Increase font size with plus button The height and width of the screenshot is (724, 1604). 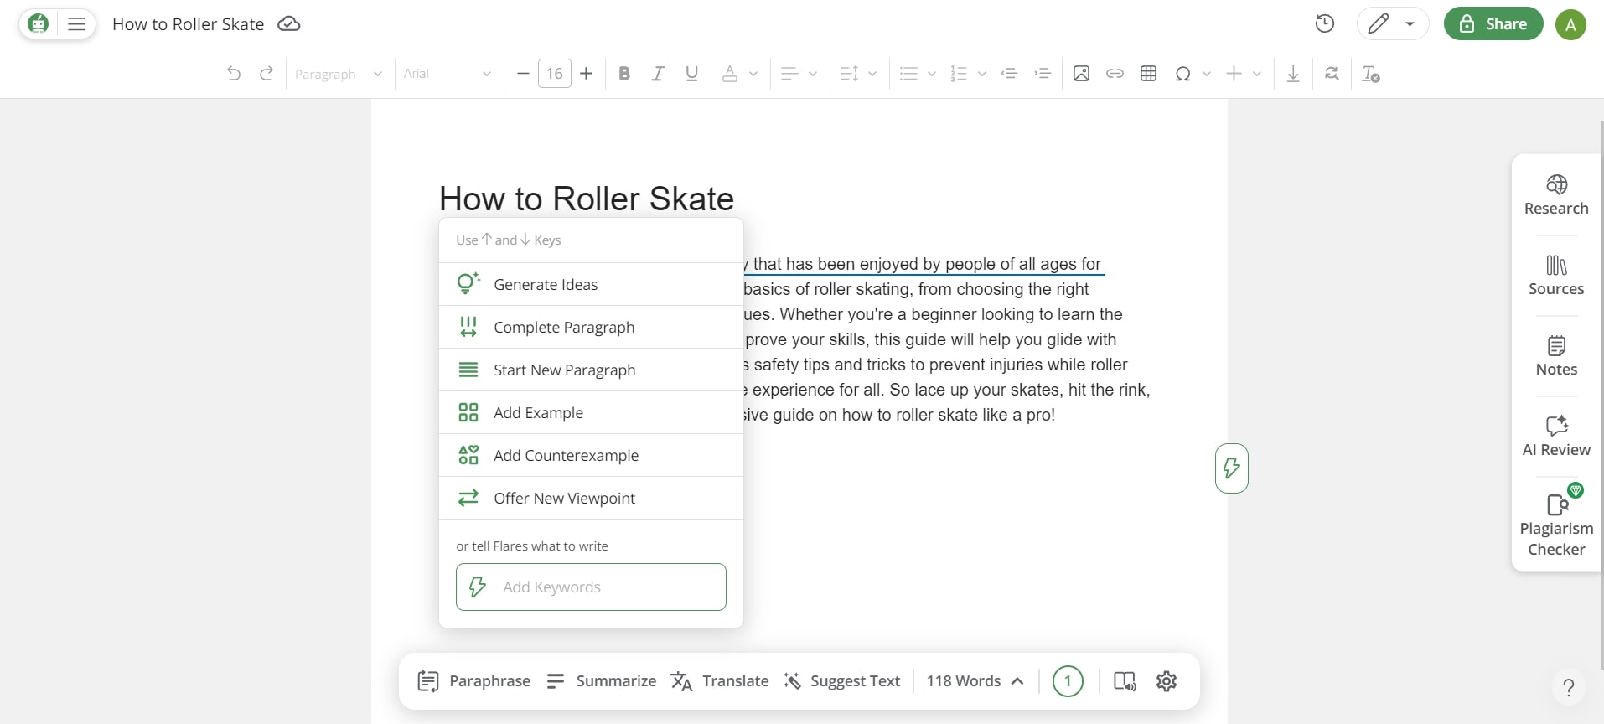pyautogui.click(x=587, y=74)
